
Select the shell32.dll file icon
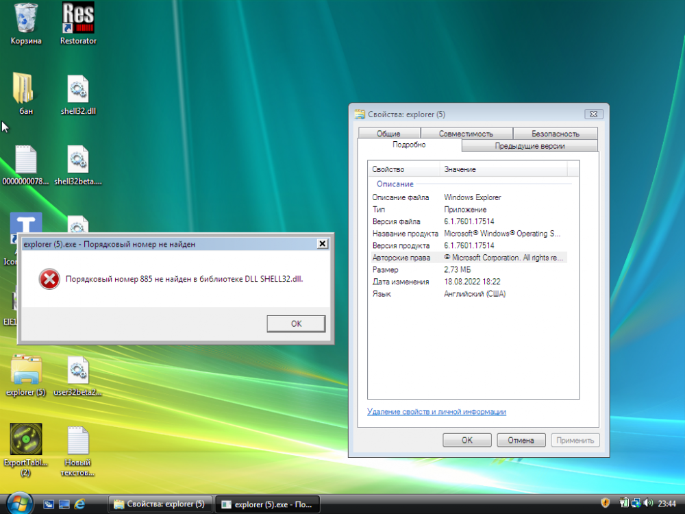[x=78, y=90]
